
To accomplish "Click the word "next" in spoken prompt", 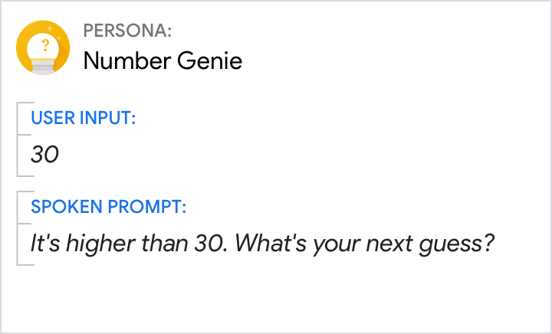I will [x=391, y=244].
